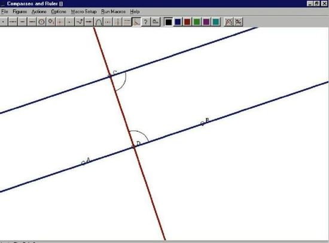
Task: Select the point tool in toolbar
Action: pos(4,22)
